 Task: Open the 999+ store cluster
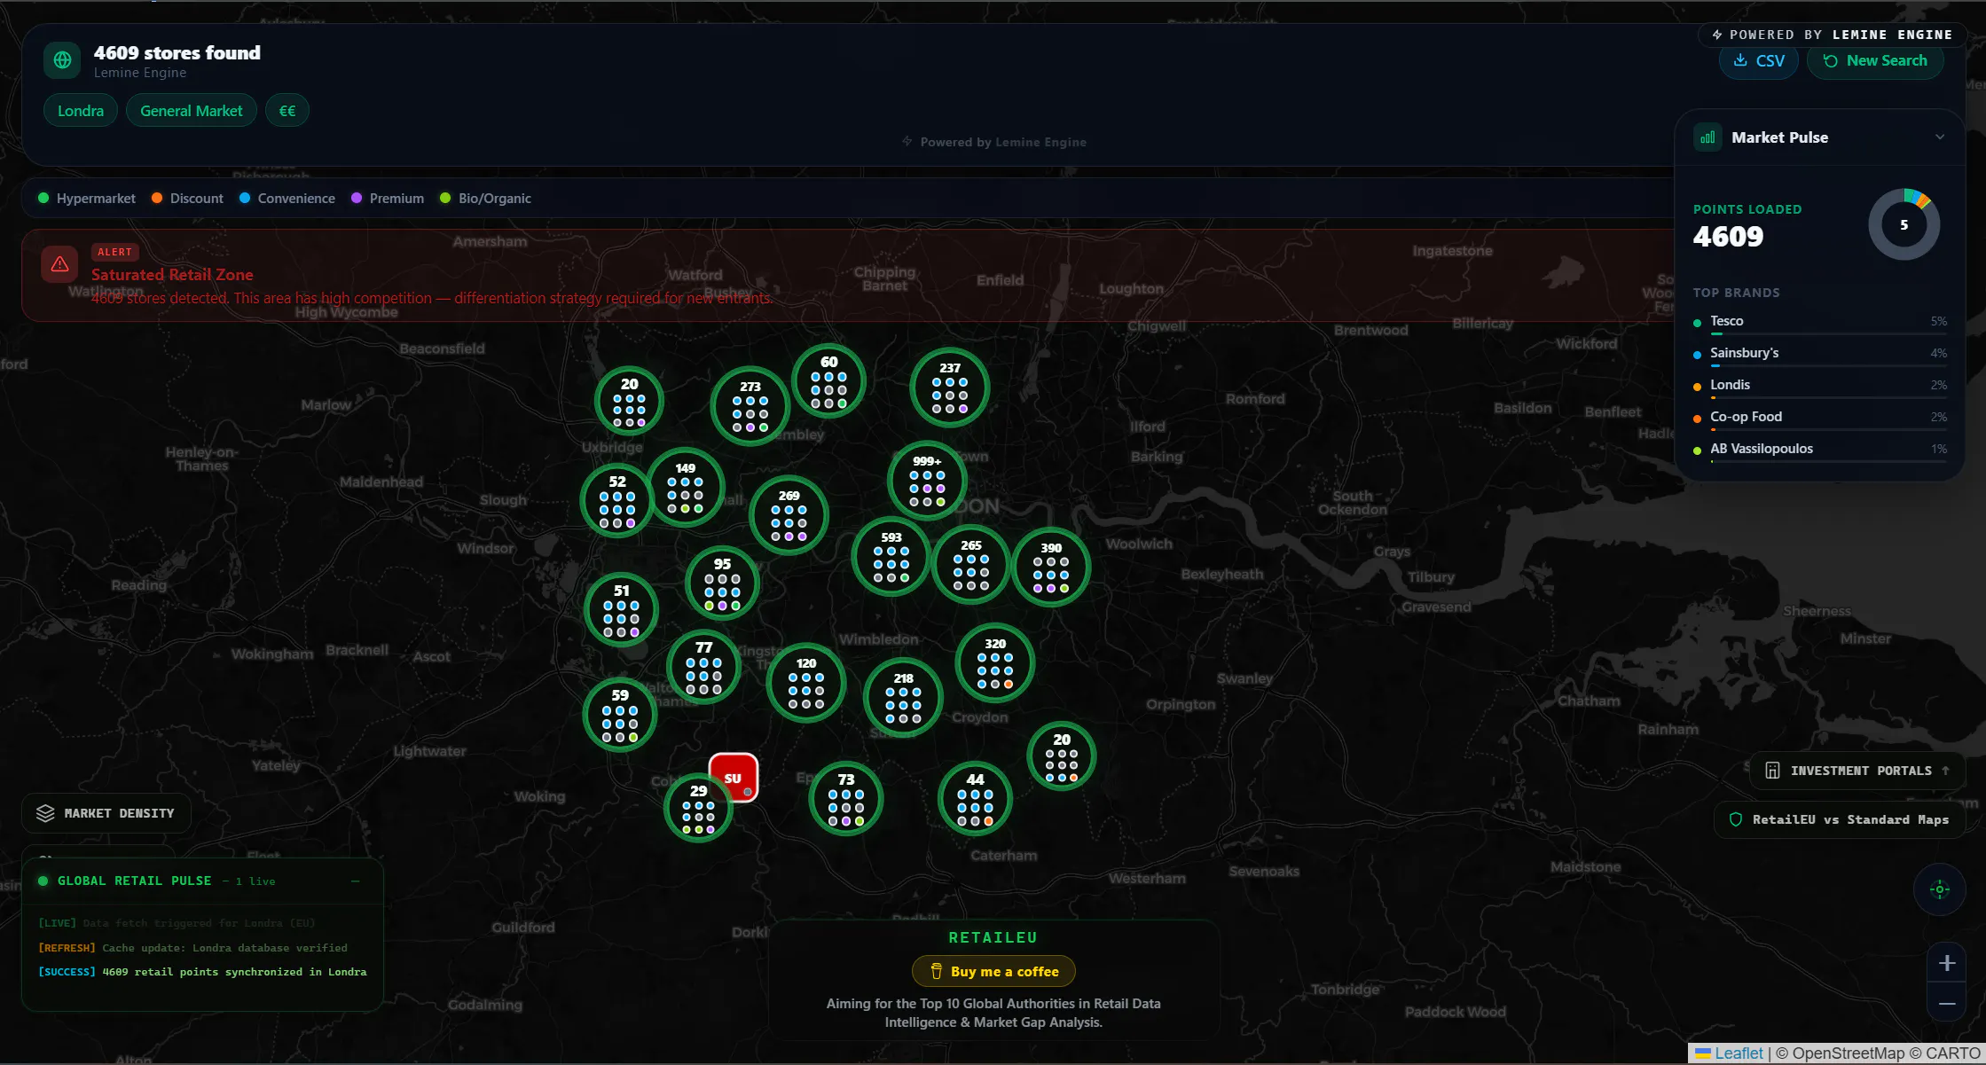pyautogui.click(x=927, y=481)
